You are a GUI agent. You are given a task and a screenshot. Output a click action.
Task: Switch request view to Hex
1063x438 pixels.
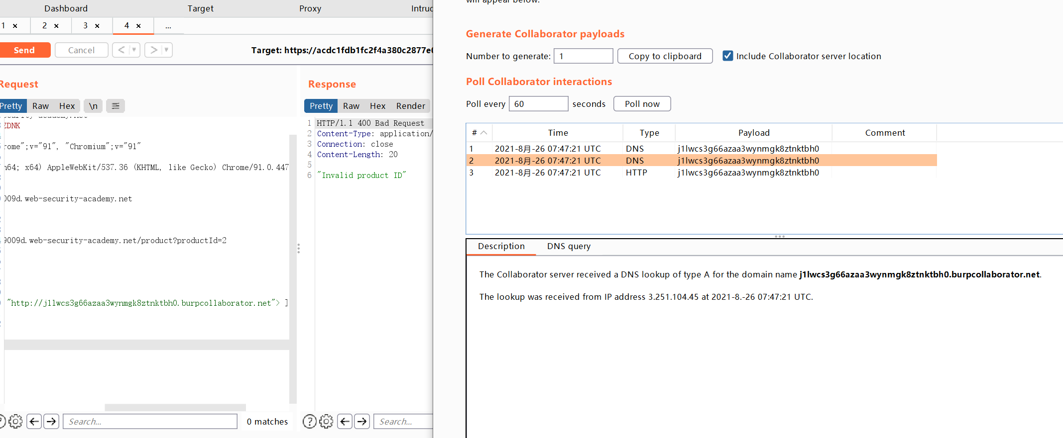[x=67, y=106]
